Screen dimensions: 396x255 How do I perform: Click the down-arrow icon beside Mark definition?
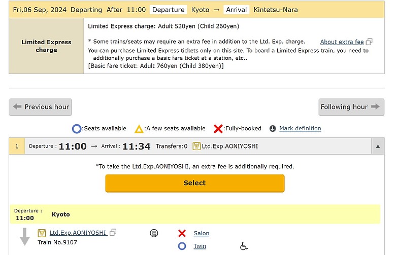(x=273, y=129)
